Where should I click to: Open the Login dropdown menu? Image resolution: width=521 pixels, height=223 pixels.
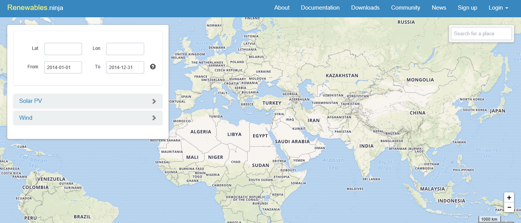pyautogui.click(x=498, y=8)
